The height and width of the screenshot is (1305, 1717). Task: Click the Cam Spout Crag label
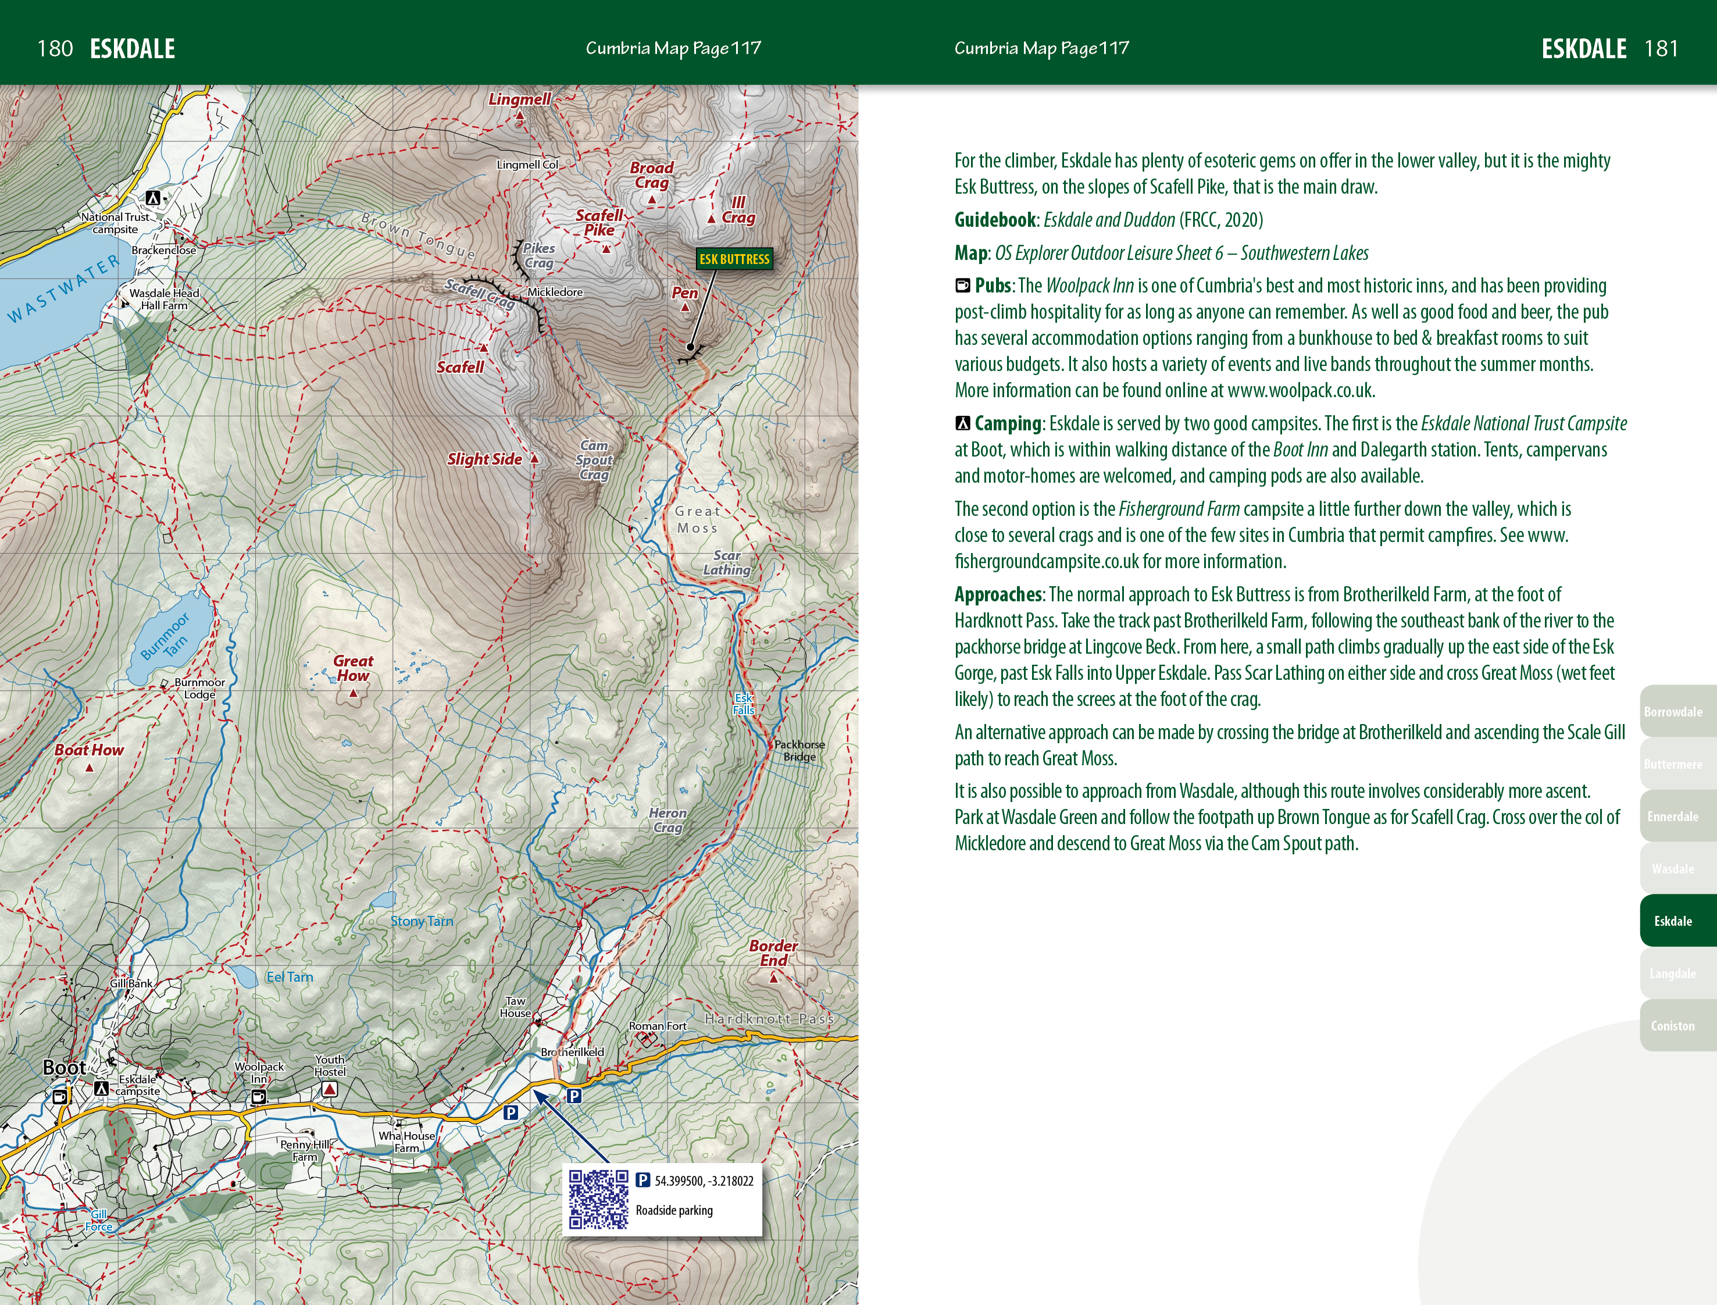[594, 460]
